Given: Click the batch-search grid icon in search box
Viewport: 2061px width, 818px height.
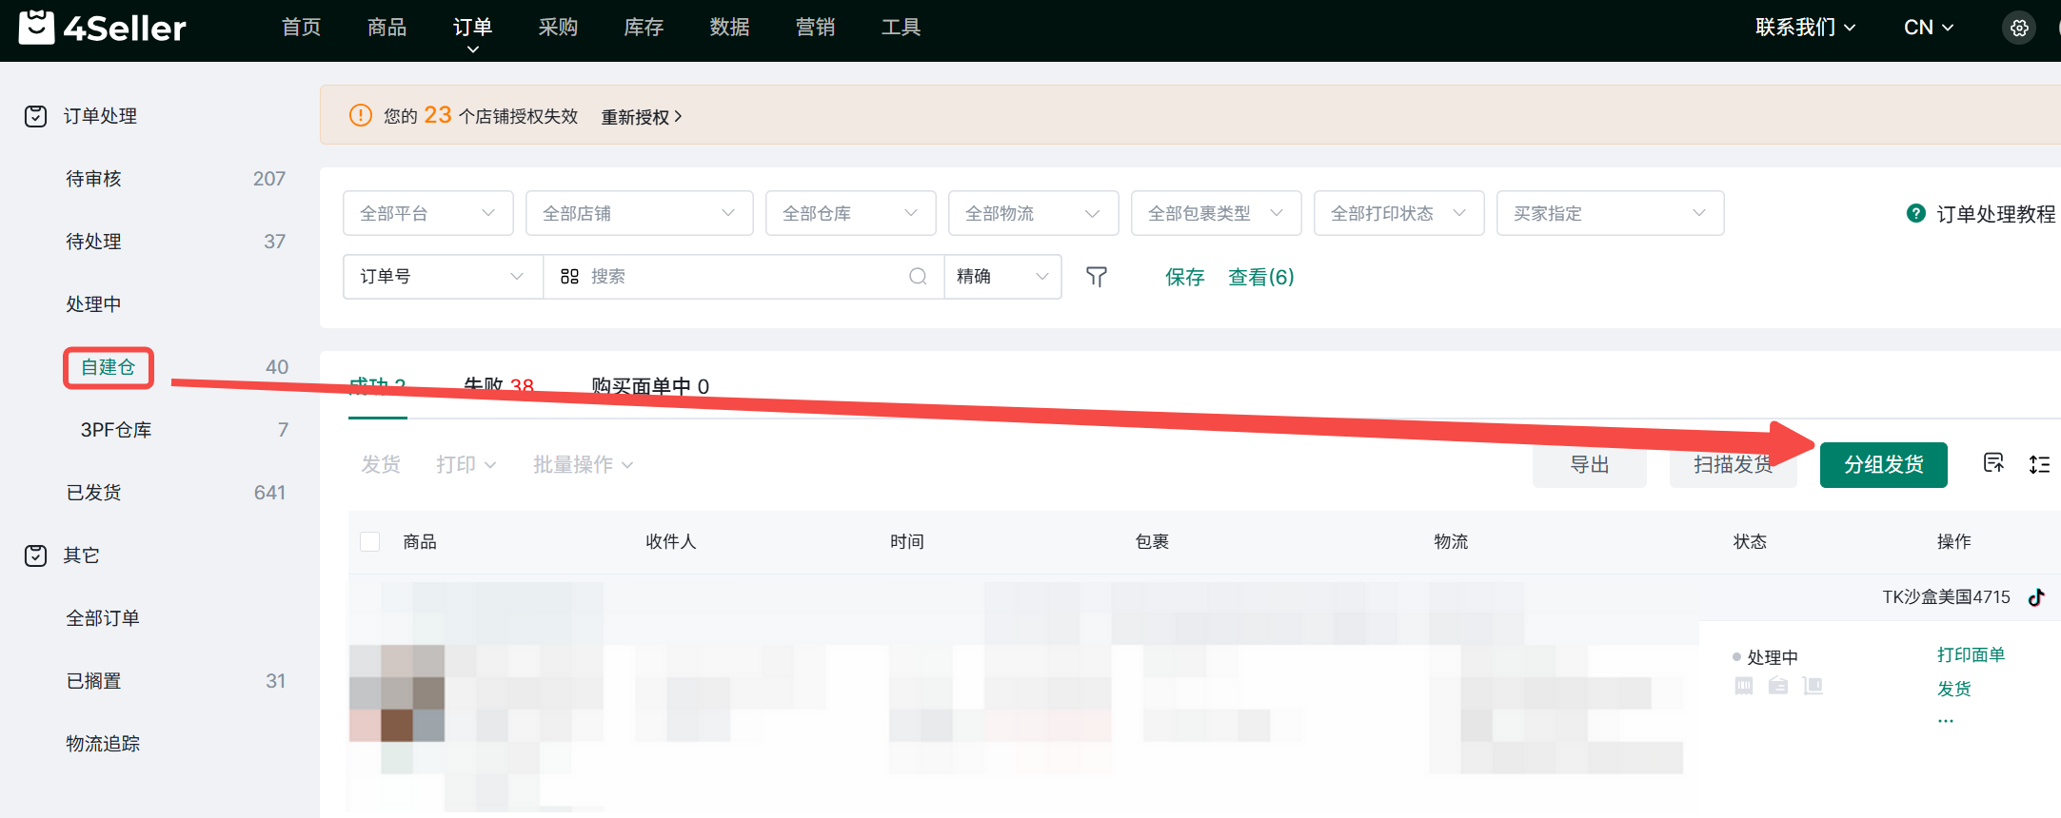Looking at the screenshot, I should (569, 277).
